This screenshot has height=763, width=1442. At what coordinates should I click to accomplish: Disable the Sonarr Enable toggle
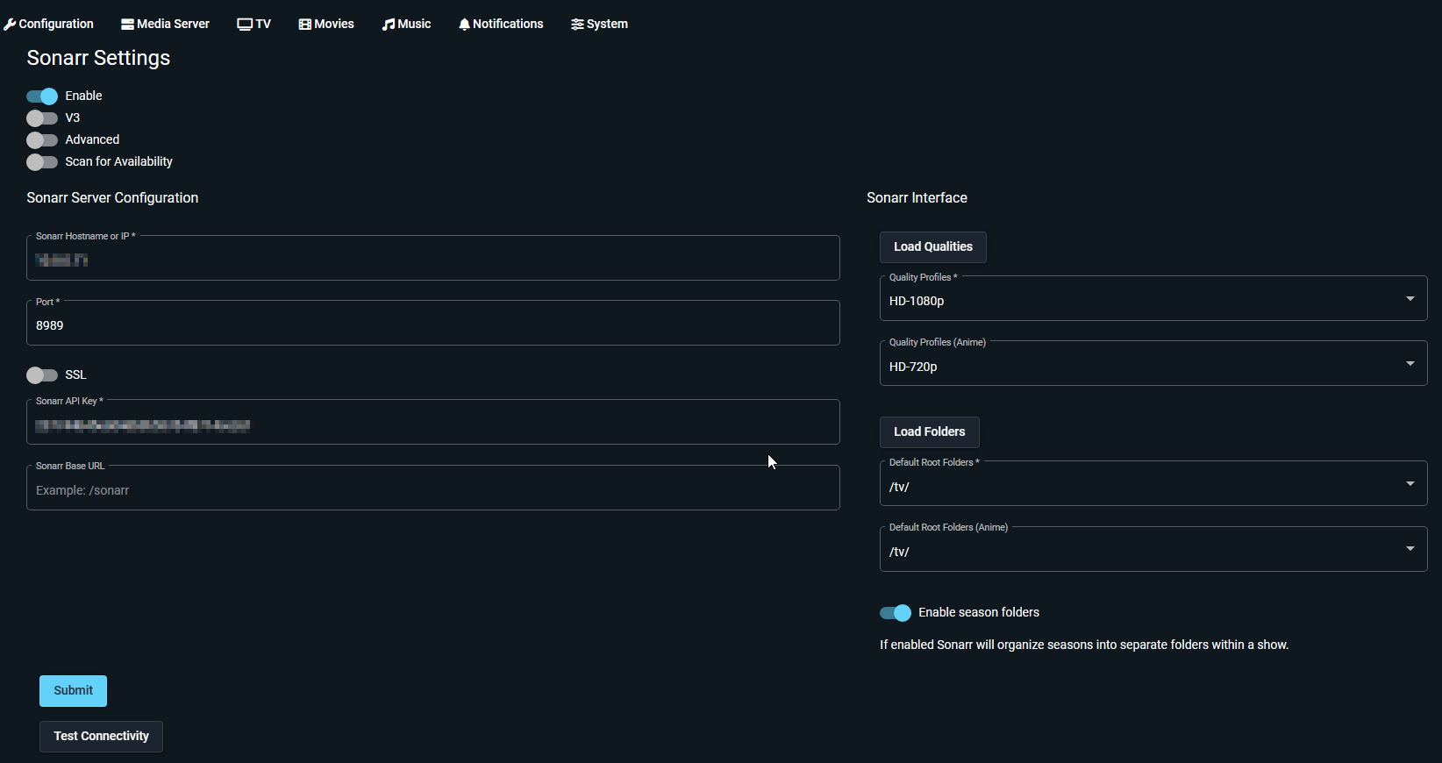(x=42, y=96)
